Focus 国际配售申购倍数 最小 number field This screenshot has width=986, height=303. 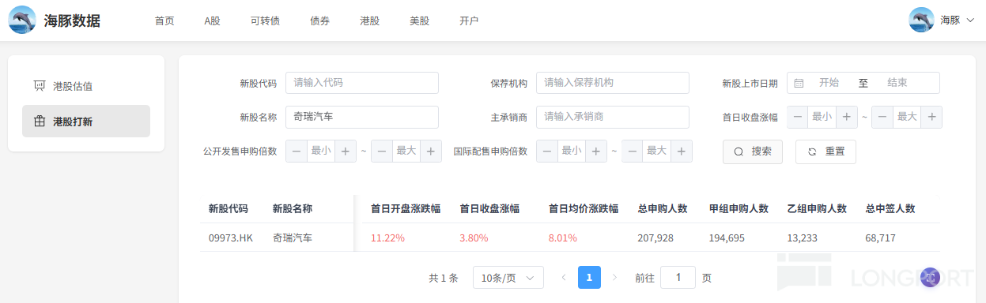pyautogui.click(x=572, y=151)
